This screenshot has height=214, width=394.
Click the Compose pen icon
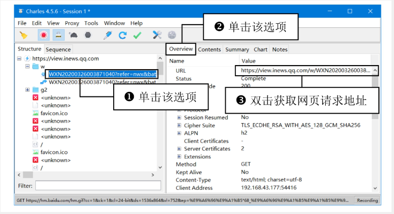pos(108,35)
